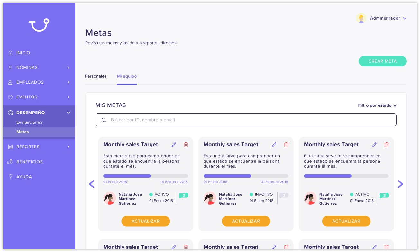Switch to the Personales tab
Screen dimensions: 420x252
(x=96, y=76)
